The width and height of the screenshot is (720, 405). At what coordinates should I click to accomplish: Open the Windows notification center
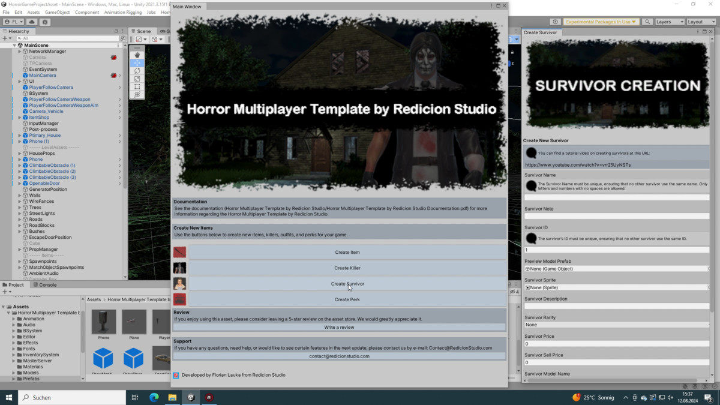click(709, 397)
